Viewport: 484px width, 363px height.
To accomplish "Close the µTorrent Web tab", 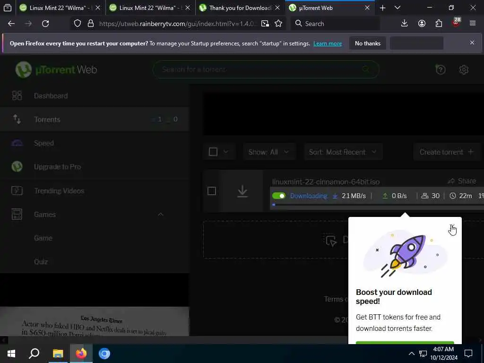I will 367,8.
